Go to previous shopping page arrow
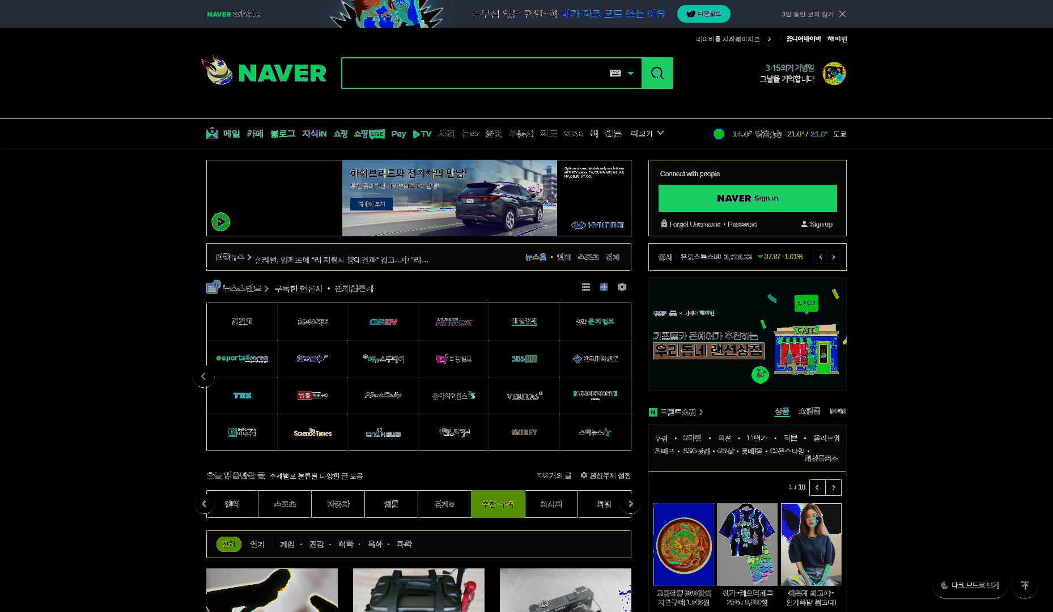Viewport: 1053px width, 612px height. pyautogui.click(x=817, y=487)
